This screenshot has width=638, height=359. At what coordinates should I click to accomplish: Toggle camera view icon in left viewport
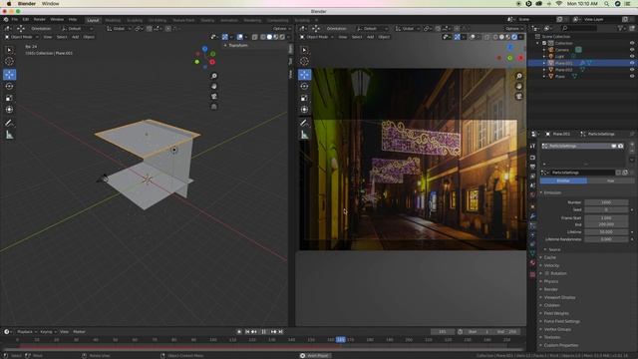click(214, 97)
